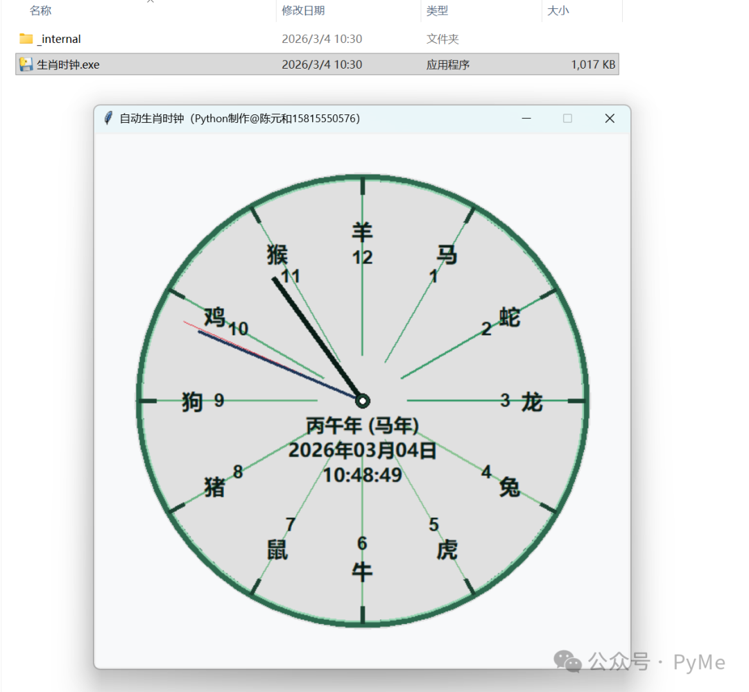Image resolution: width=749 pixels, height=692 pixels.
Task: Click the 文件夹 type cell
Action: point(442,39)
